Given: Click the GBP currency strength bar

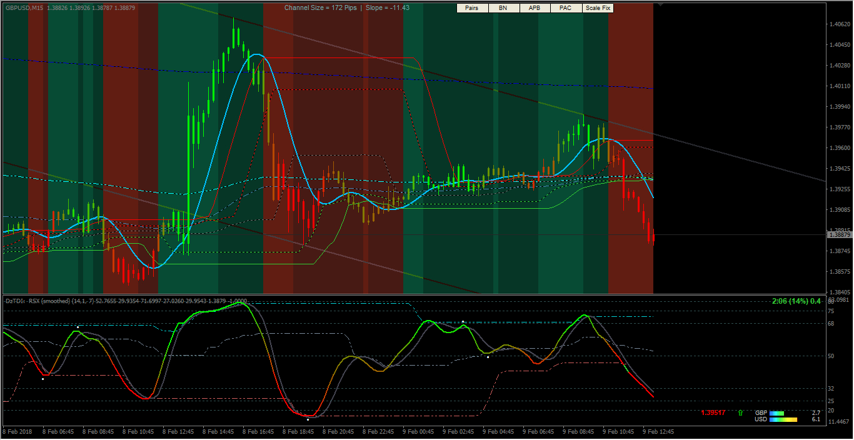Looking at the screenshot, I should (777, 413).
